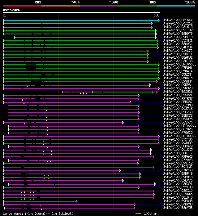Screen dimensions: 198x216
Task: Open hit UniRef100_B4FXH4
Action: (178, 47)
